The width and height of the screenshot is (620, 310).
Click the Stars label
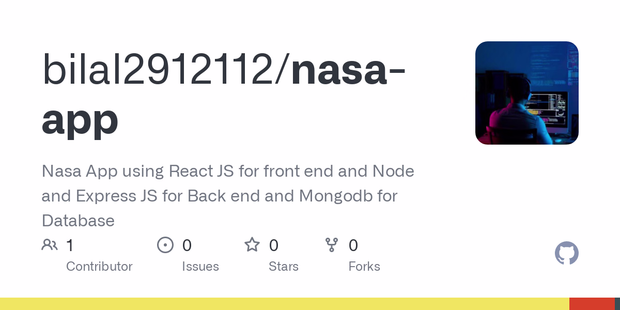tap(284, 267)
